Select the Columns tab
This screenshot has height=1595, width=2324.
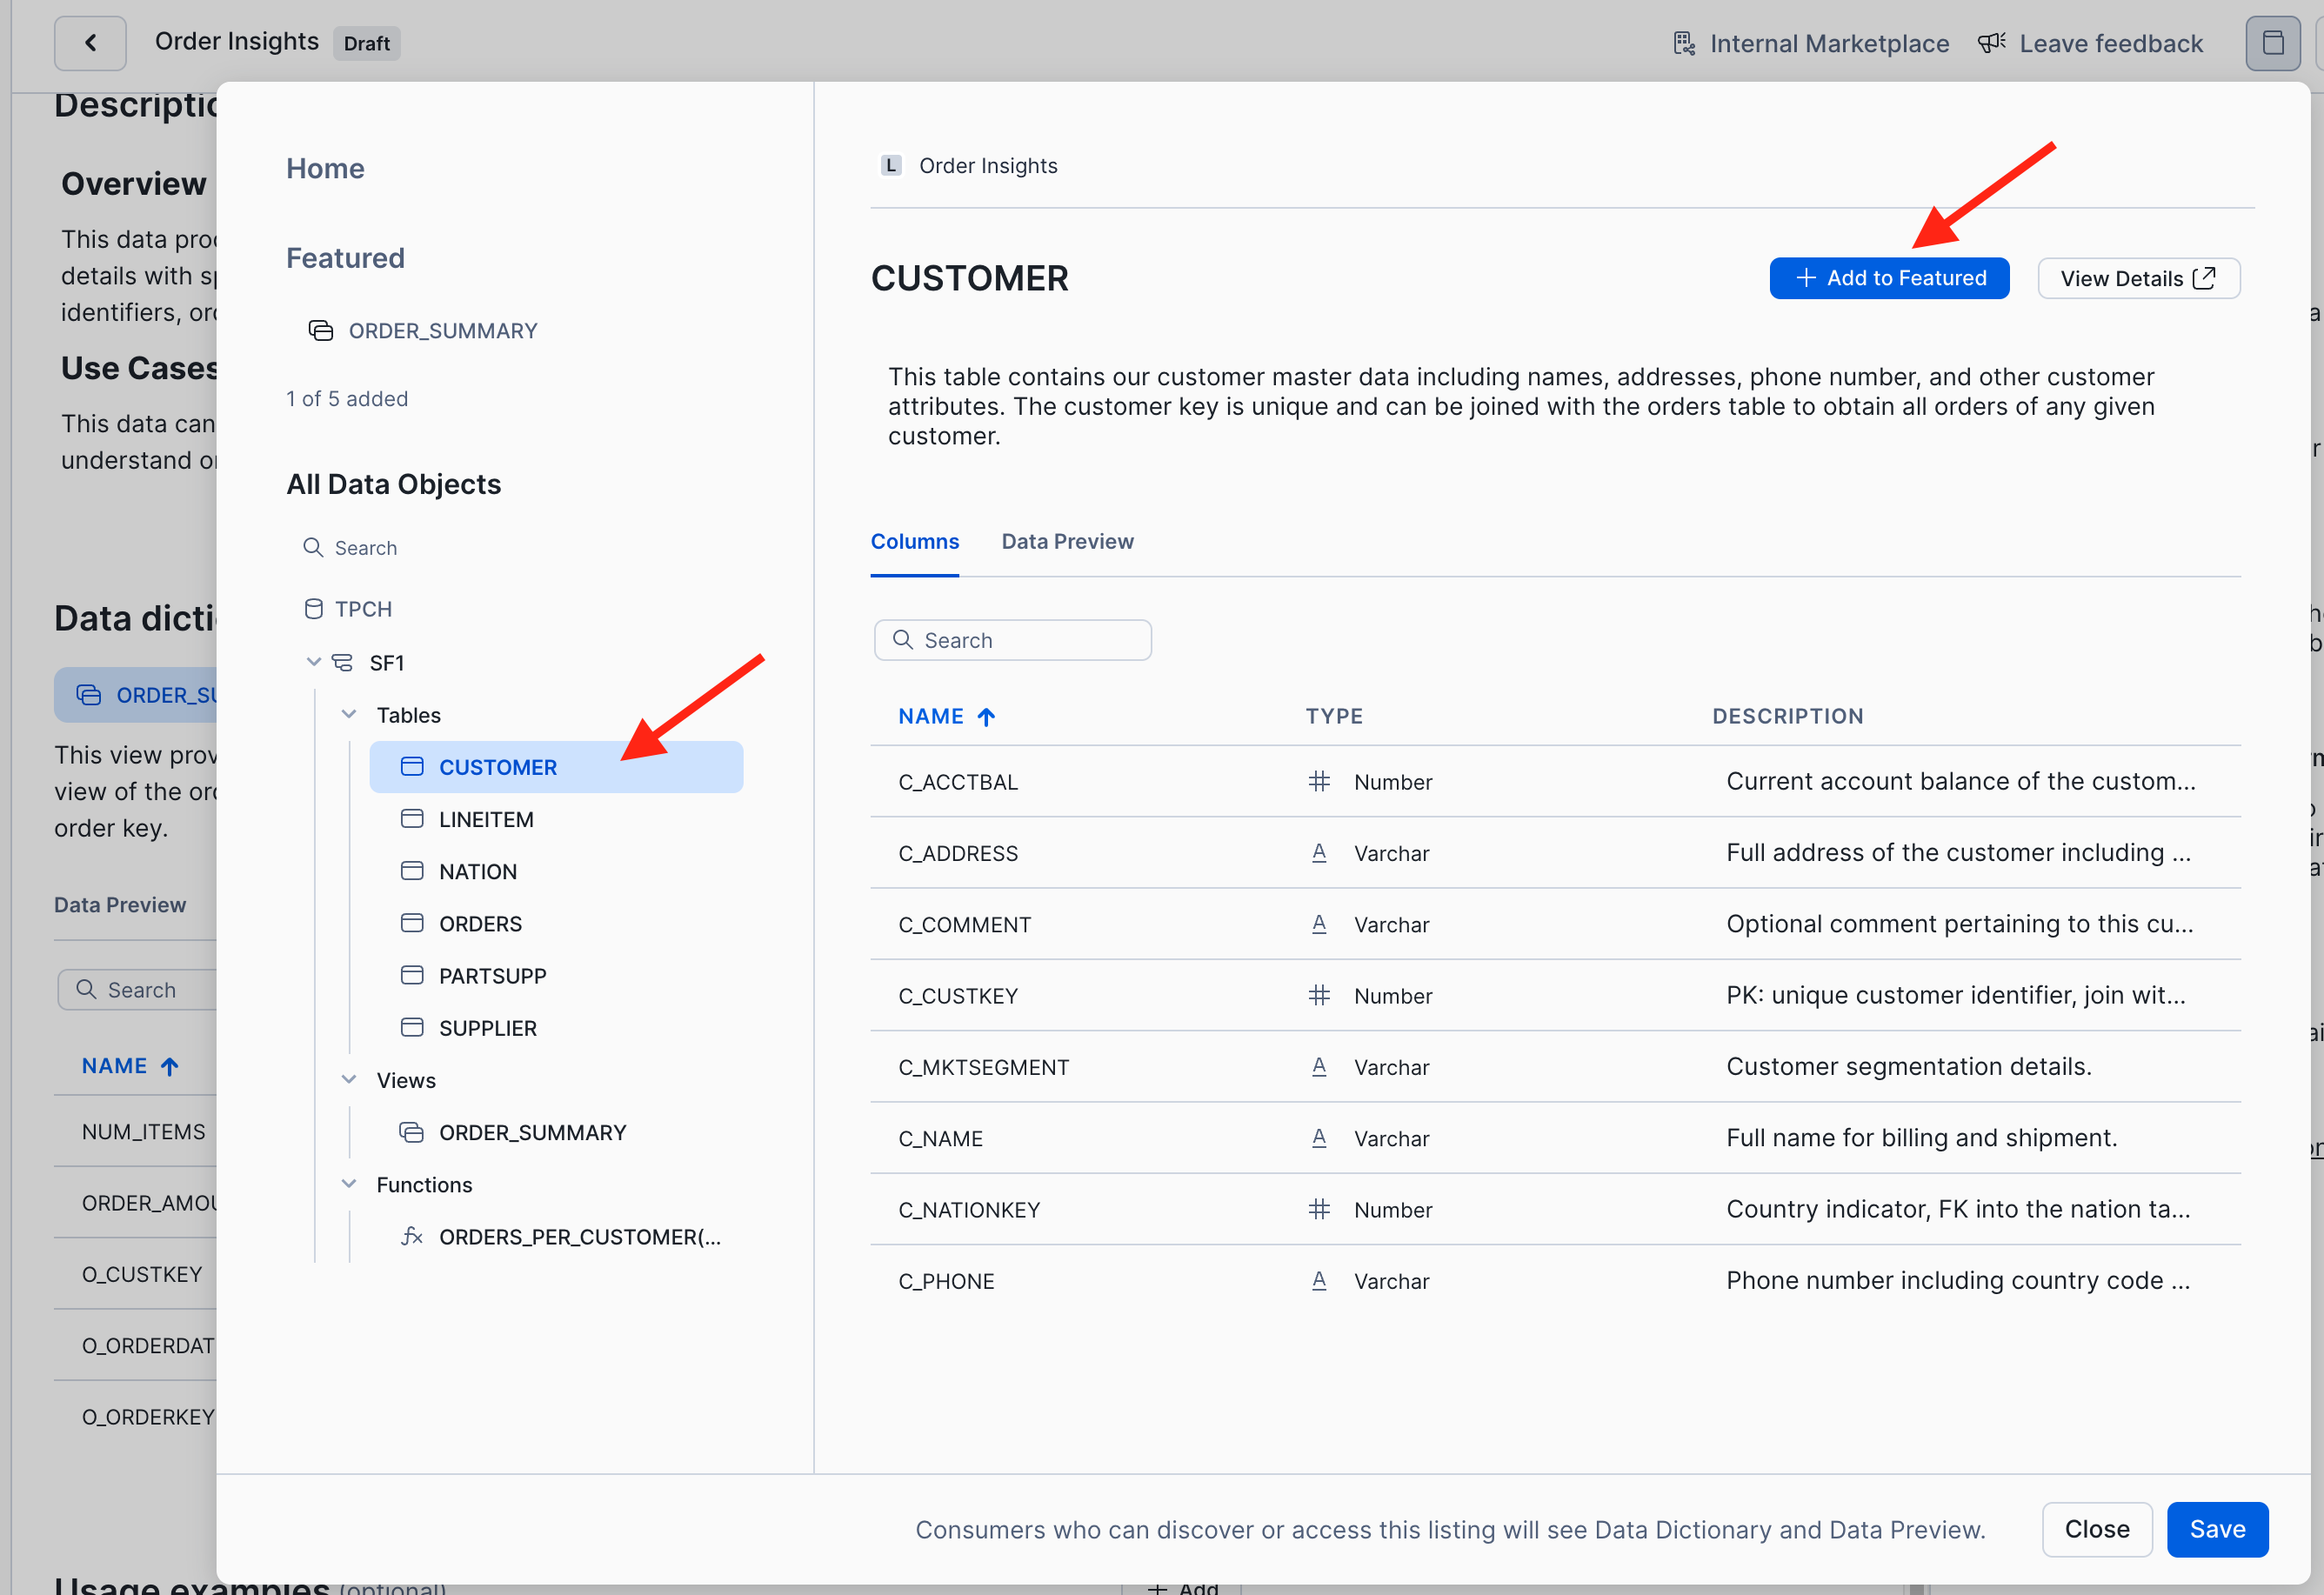tap(914, 541)
